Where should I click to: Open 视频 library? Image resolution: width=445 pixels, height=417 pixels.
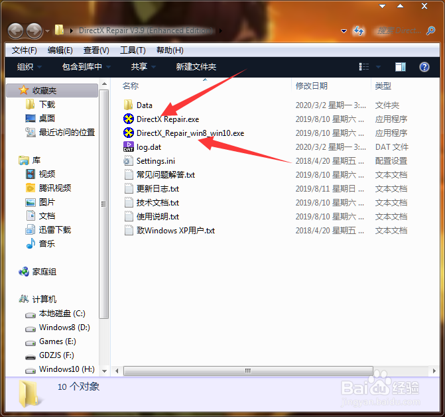coord(47,174)
